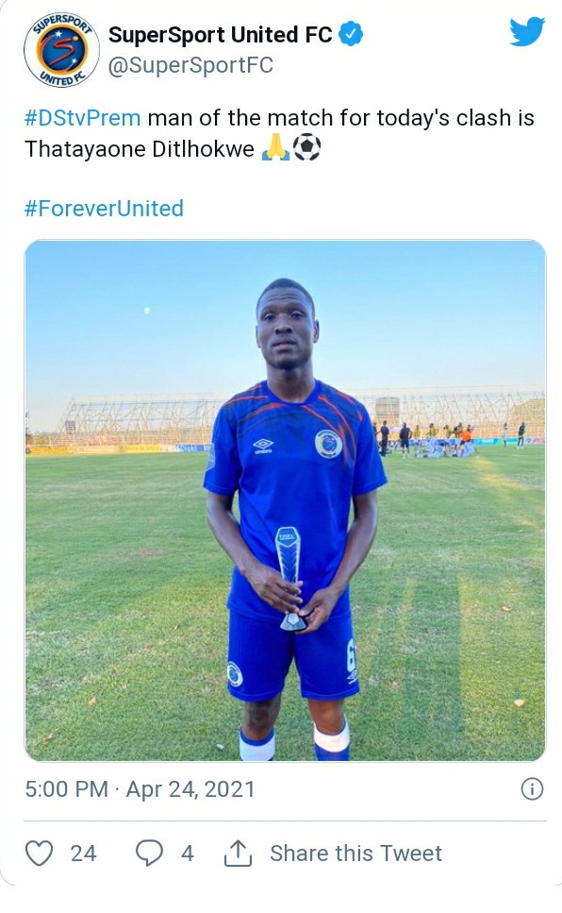Click the blue verified badge
The width and height of the screenshot is (562, 913).
point(351,34)
